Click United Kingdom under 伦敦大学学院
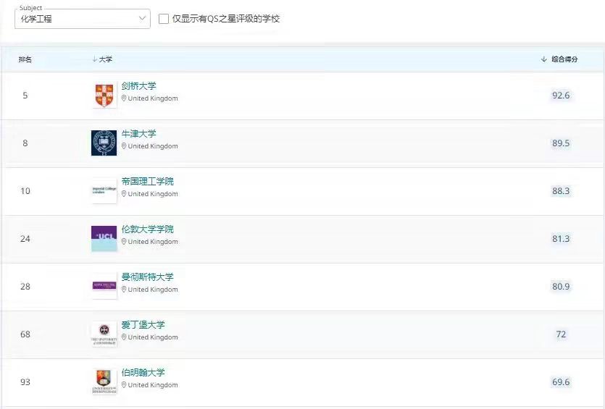 [153, 242]
